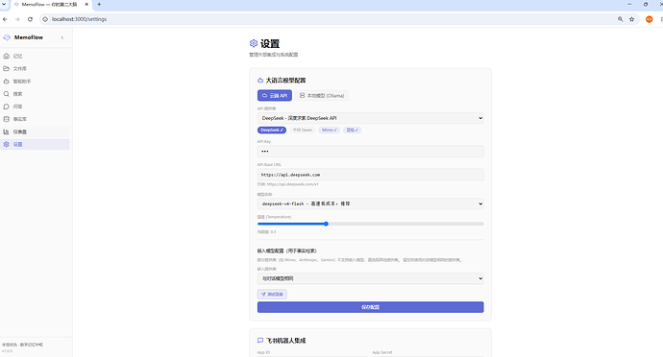Image resolution: width=663 pixels, height=357 pixels.
Task: Click the example https://api.deepseek.com/v1 hint text
Action: click(288, 184)
